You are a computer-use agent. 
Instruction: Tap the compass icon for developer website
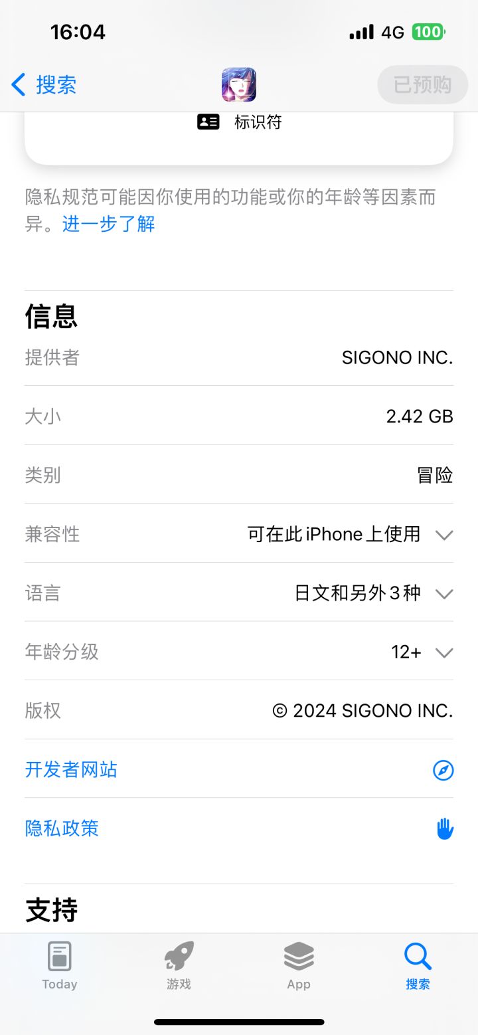click(443, 770)
